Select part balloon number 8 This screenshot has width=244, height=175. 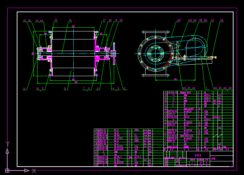[65, 89]
